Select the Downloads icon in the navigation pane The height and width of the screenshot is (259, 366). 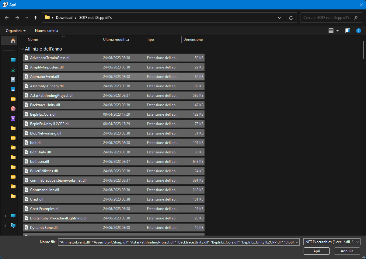tap(13, 69)
